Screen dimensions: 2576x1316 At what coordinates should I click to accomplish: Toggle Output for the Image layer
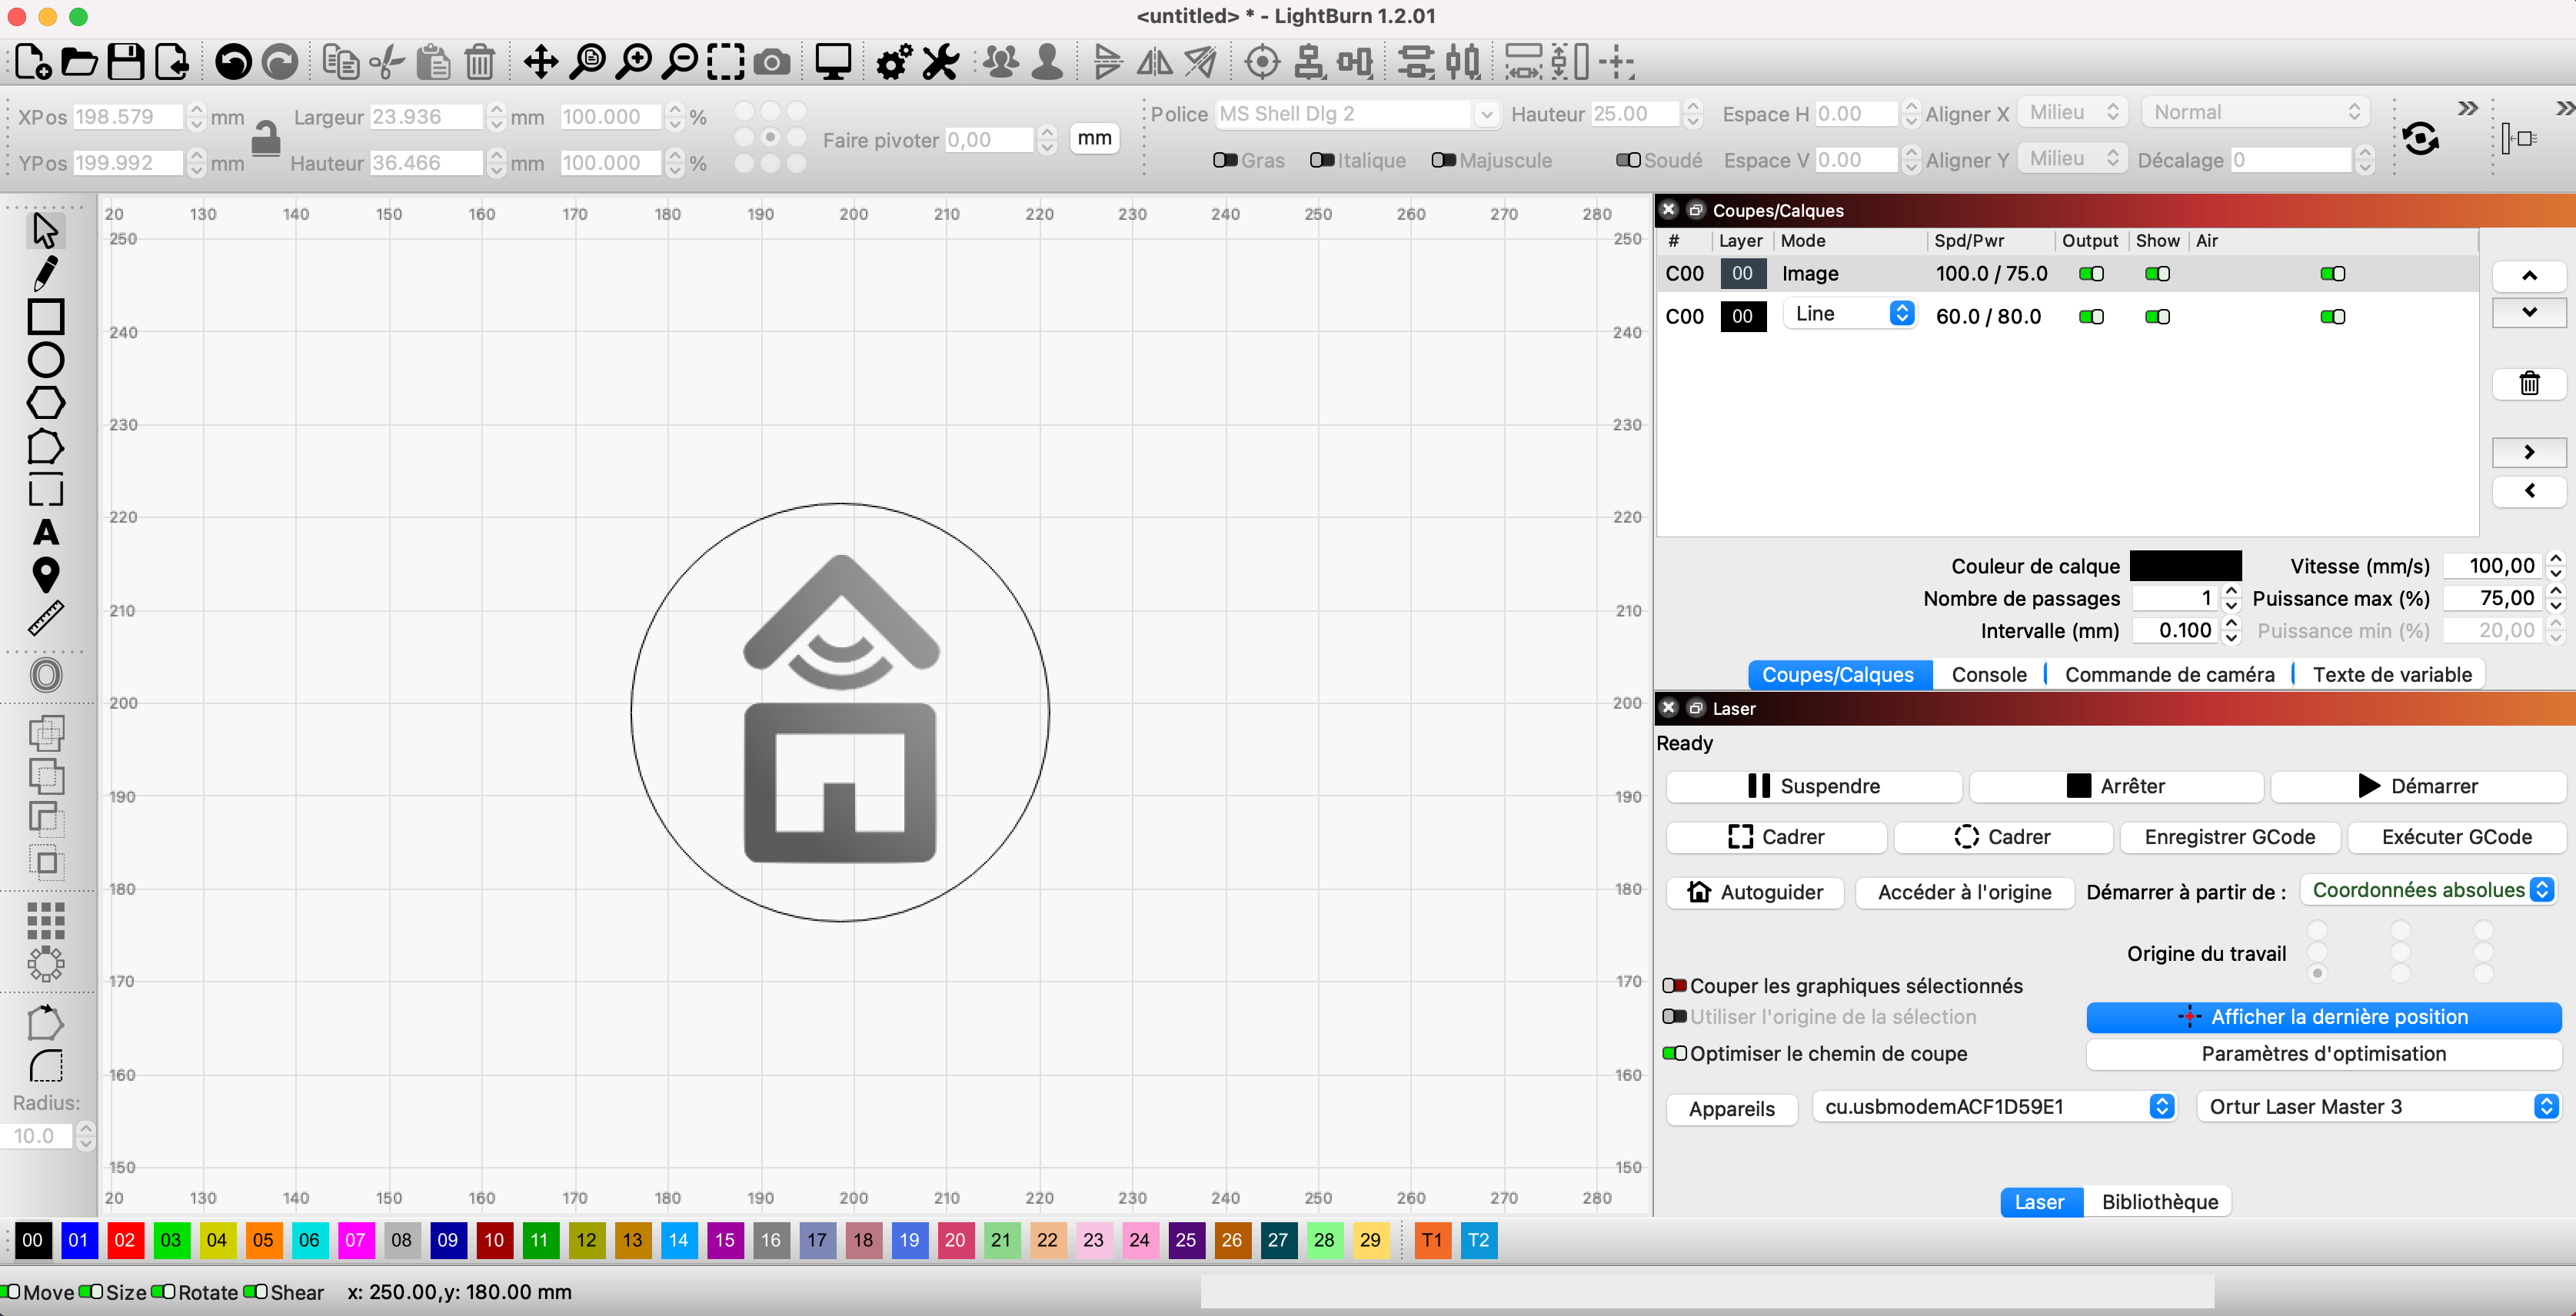[2091, 273]
